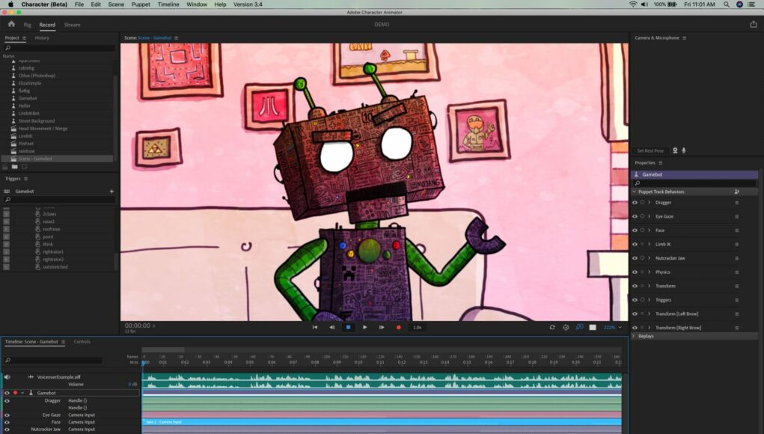Click the microphone icon beside Set Rest Pose
The height and width of the screenshot is (434, 764).
tap(684, 150)
